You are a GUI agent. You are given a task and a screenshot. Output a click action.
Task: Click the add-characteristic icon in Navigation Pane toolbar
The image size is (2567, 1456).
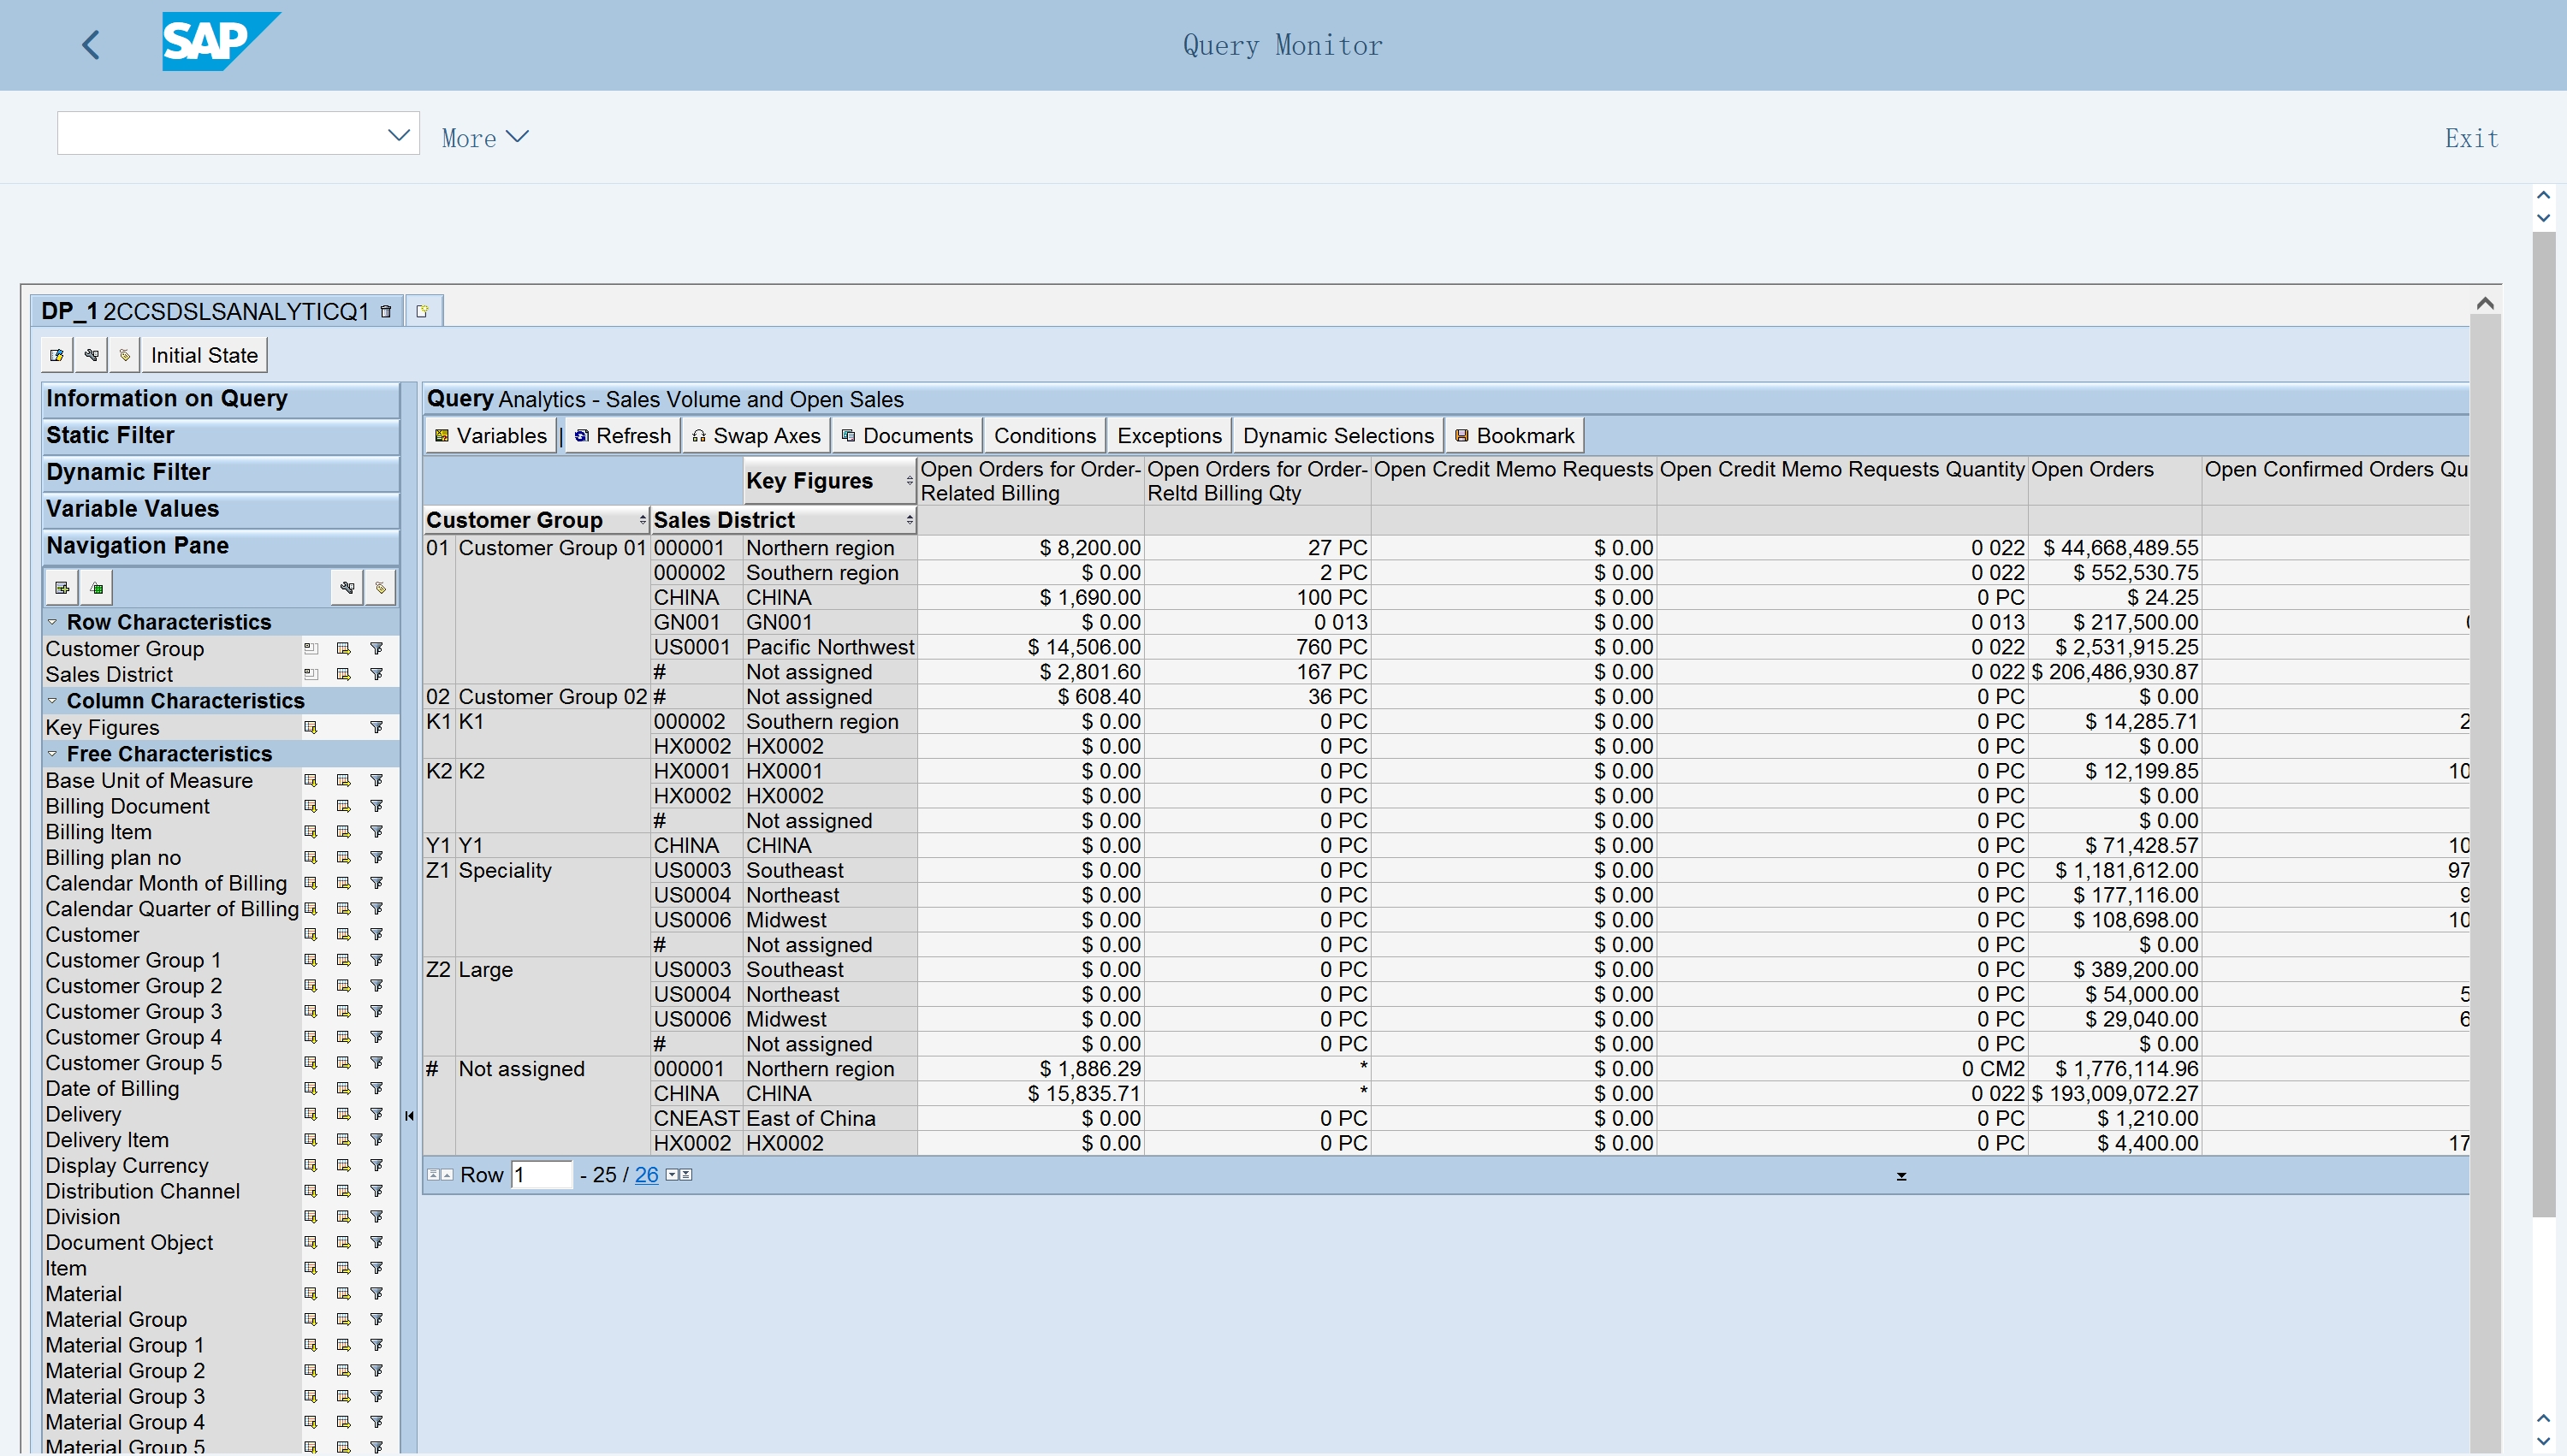pos(61,587)
